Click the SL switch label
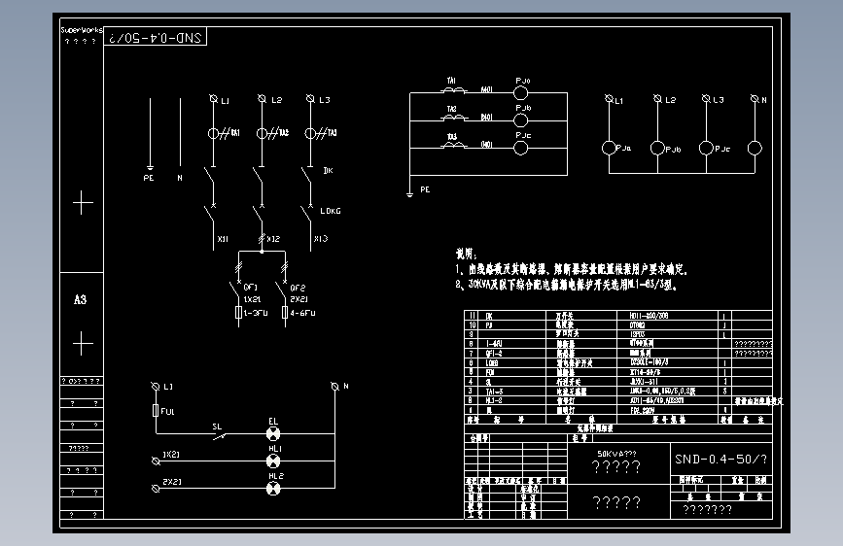 pyautogui.click(x=217, y=427)
